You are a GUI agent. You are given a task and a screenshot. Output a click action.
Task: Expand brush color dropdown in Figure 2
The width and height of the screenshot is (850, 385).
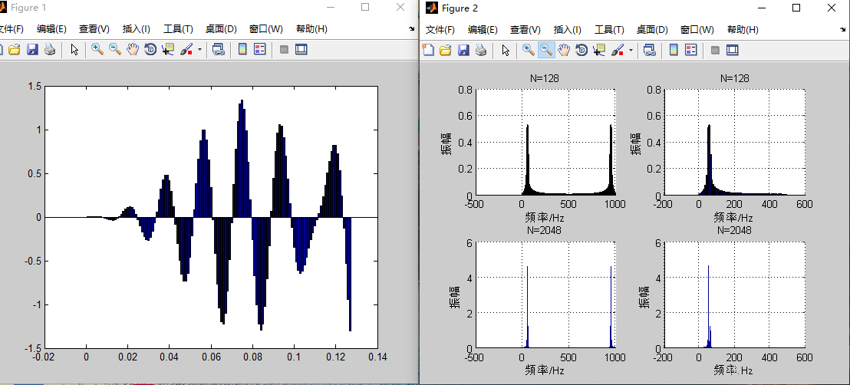pyautogui.click(x=631, y=51)
